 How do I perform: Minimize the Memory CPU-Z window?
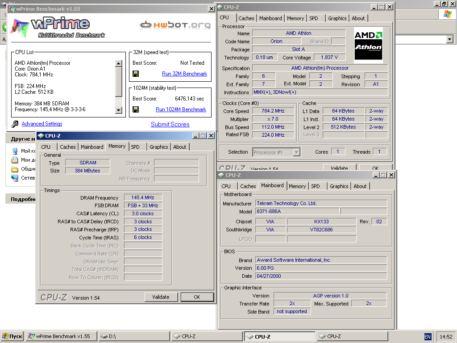point(195,136)
